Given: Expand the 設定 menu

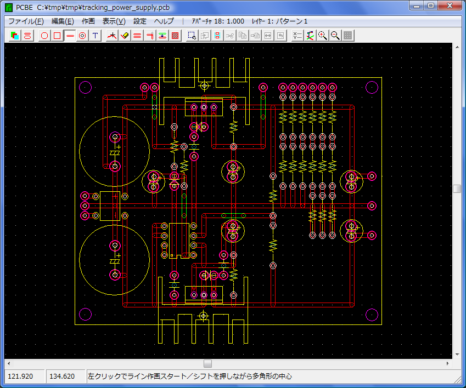Looking at the screenshot, I should point(140,21).
